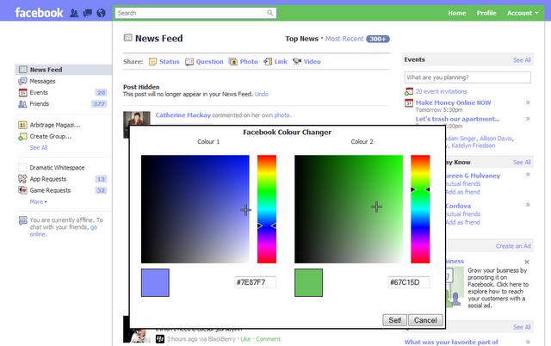551x346 pixels.
Task: Click 20 event invitations link
Action: pyautogui.click(x=441, y=91)
